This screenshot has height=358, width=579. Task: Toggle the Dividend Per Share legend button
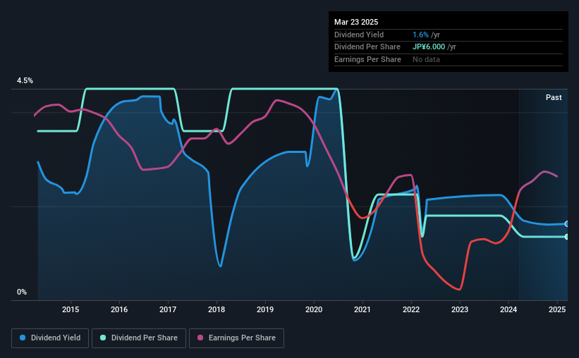point(139,338)
